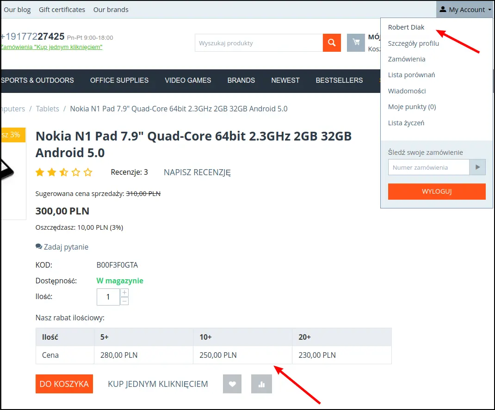Open the shopping cart icon
Image resolution: width=495 pixels, height=410 pixels.
point(356,43)
